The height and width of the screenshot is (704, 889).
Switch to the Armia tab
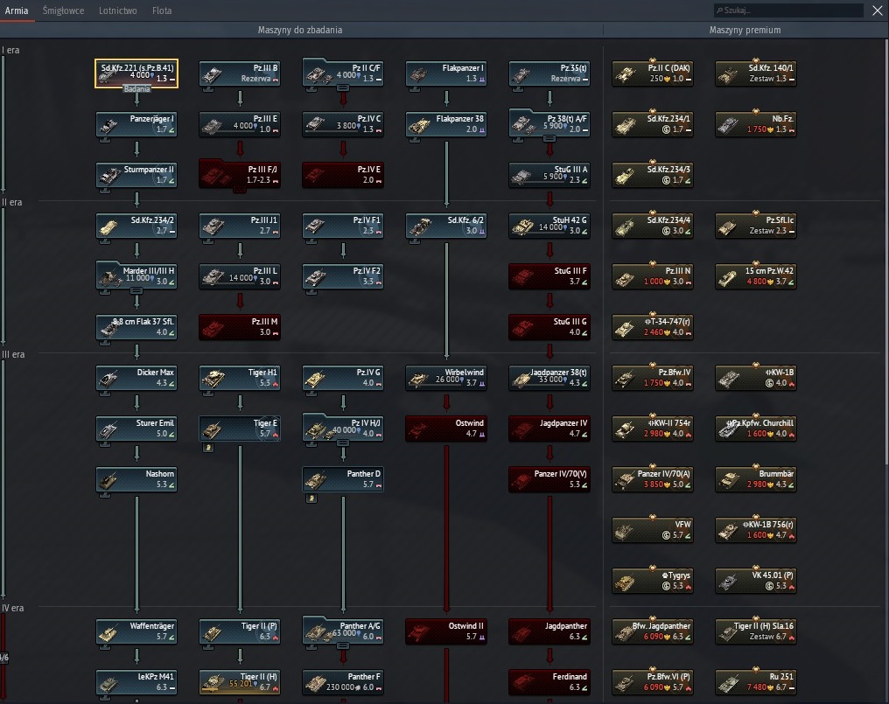tap(17, 10)
